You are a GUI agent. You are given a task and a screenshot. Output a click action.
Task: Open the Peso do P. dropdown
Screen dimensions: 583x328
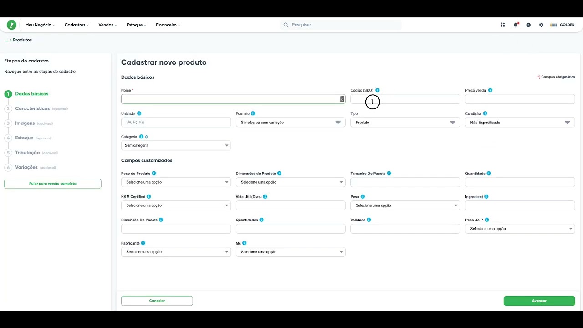point(520,229)
